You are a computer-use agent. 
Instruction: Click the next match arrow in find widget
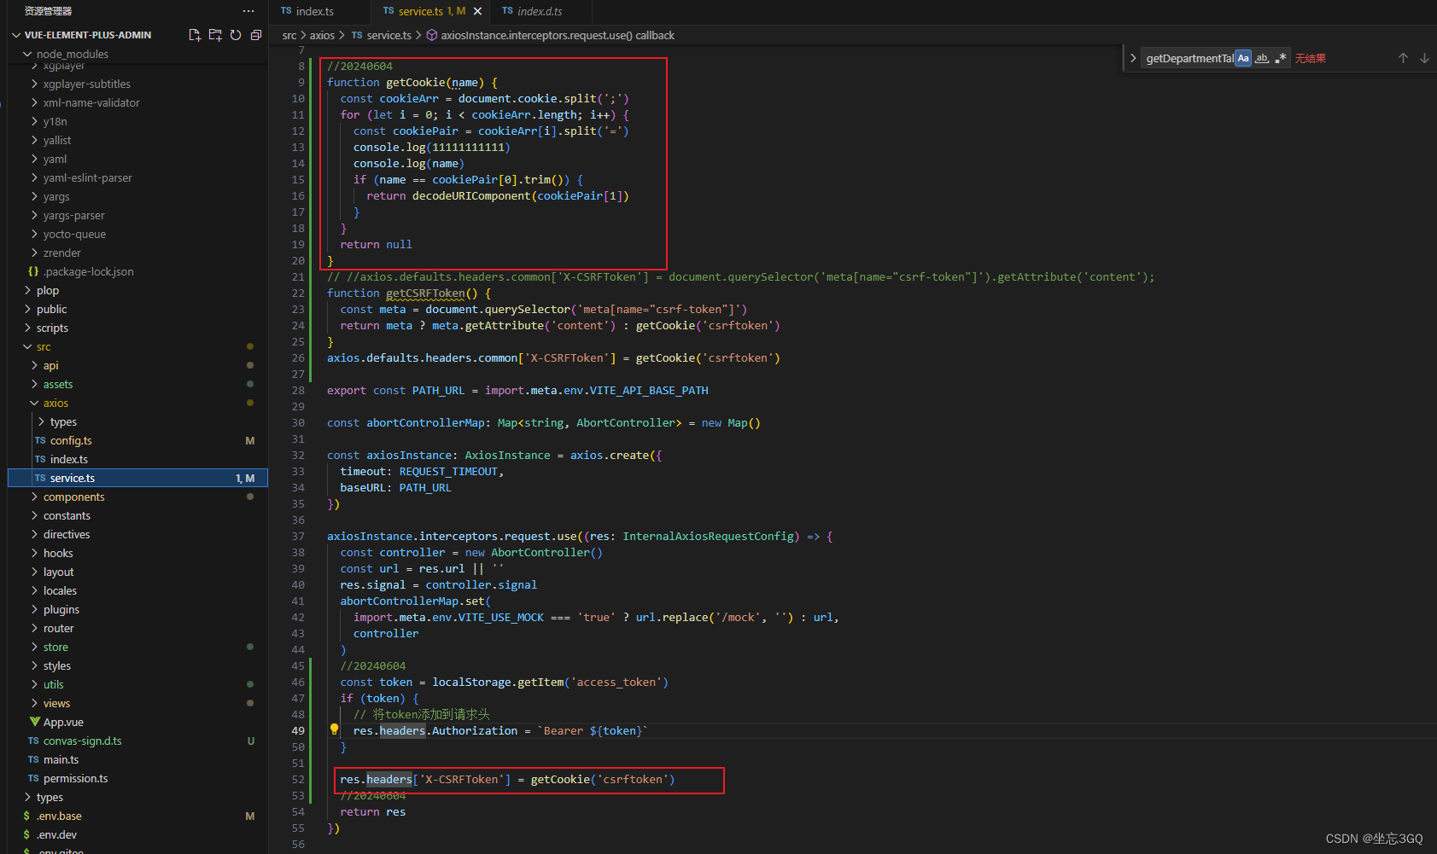click(x=1423, y=57)
